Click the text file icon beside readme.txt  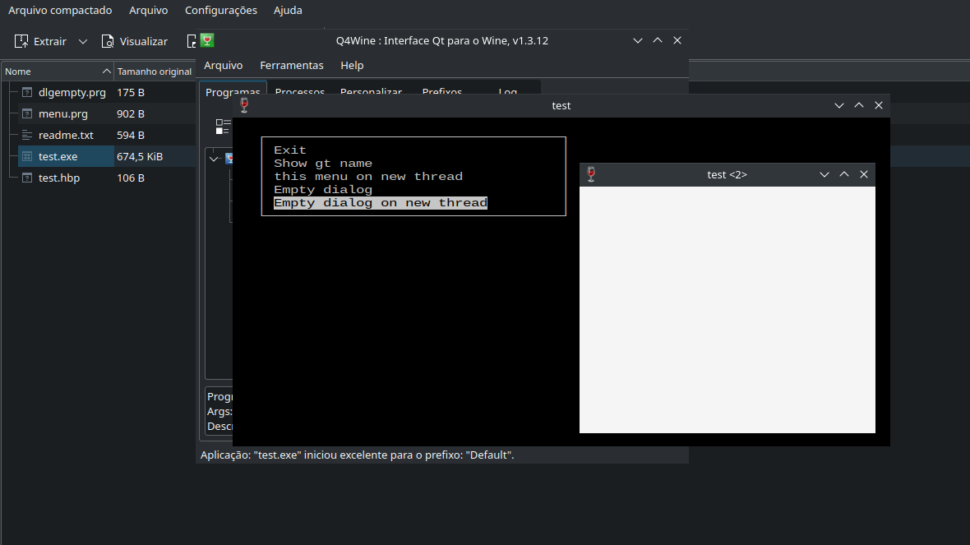(x=27, y=136)
